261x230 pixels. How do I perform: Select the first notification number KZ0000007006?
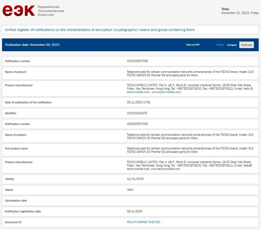tap(137, 61)
